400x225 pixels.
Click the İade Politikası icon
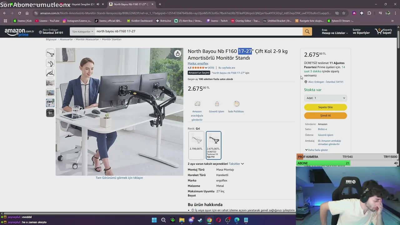[237, 104]
